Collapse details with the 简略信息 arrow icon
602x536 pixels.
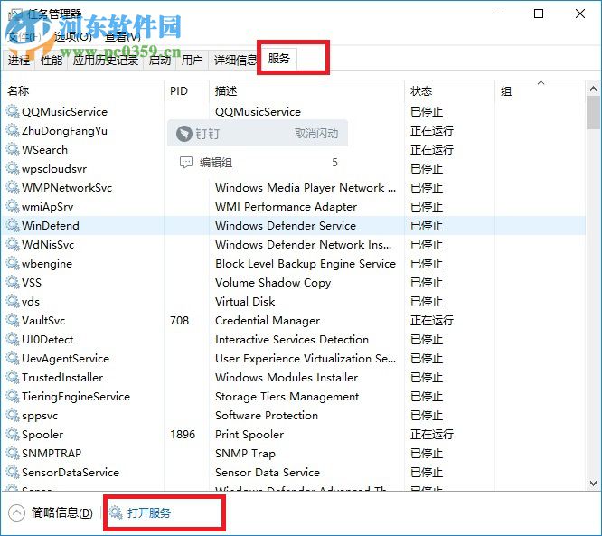click(x=16, y=513)
